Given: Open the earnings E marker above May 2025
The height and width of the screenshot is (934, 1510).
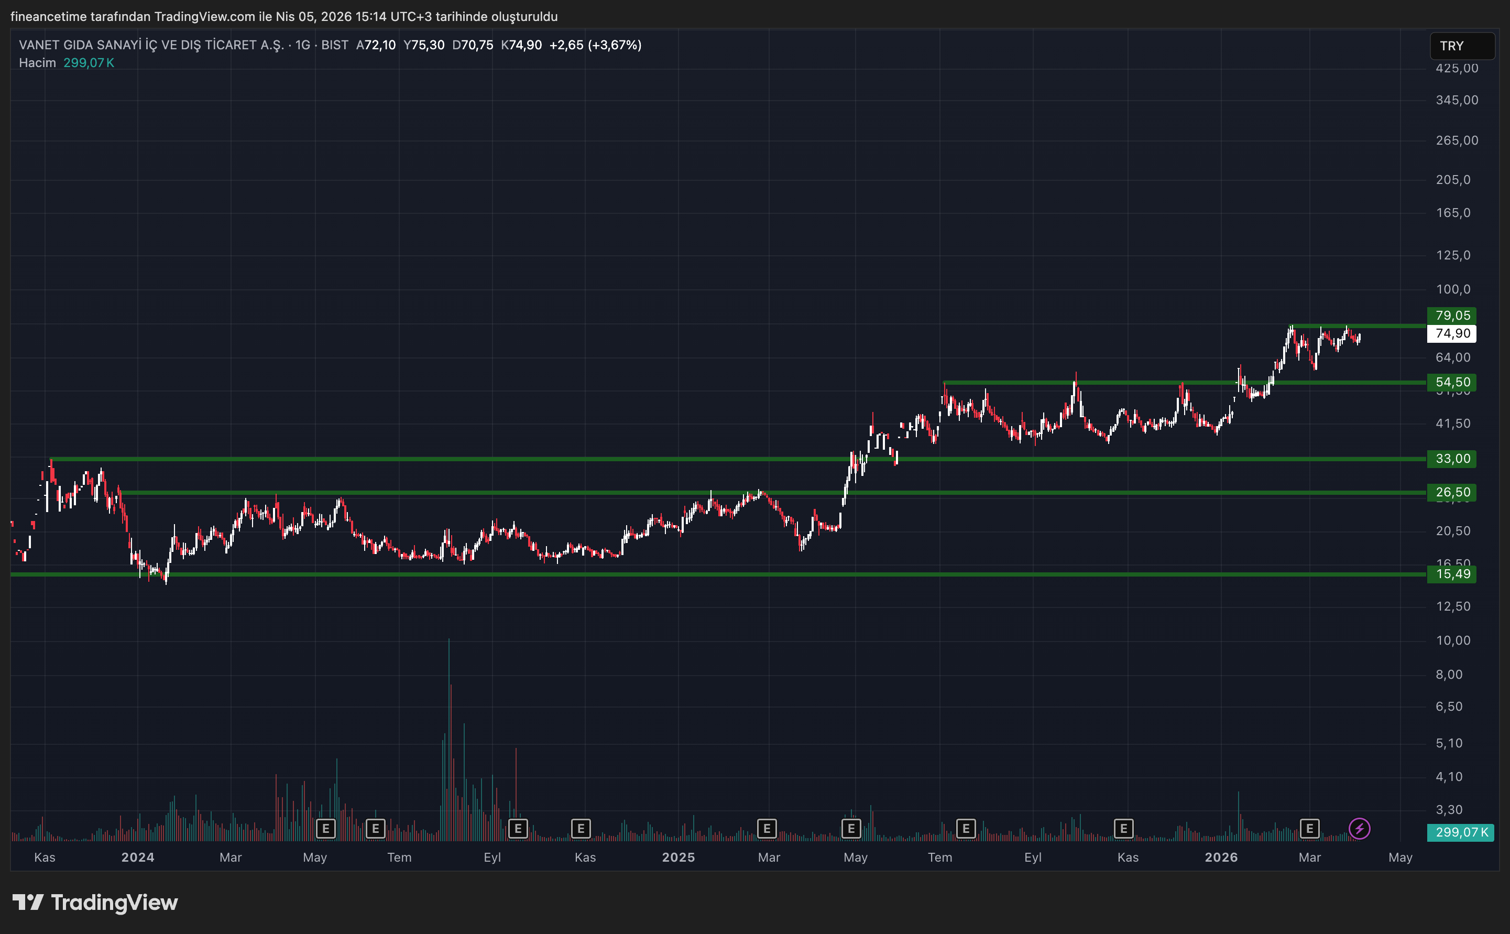Looking at the screenshot, I should tap(851, 828).
